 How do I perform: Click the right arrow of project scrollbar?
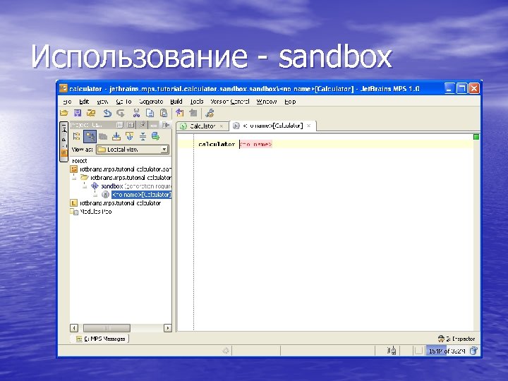(167, 328)
